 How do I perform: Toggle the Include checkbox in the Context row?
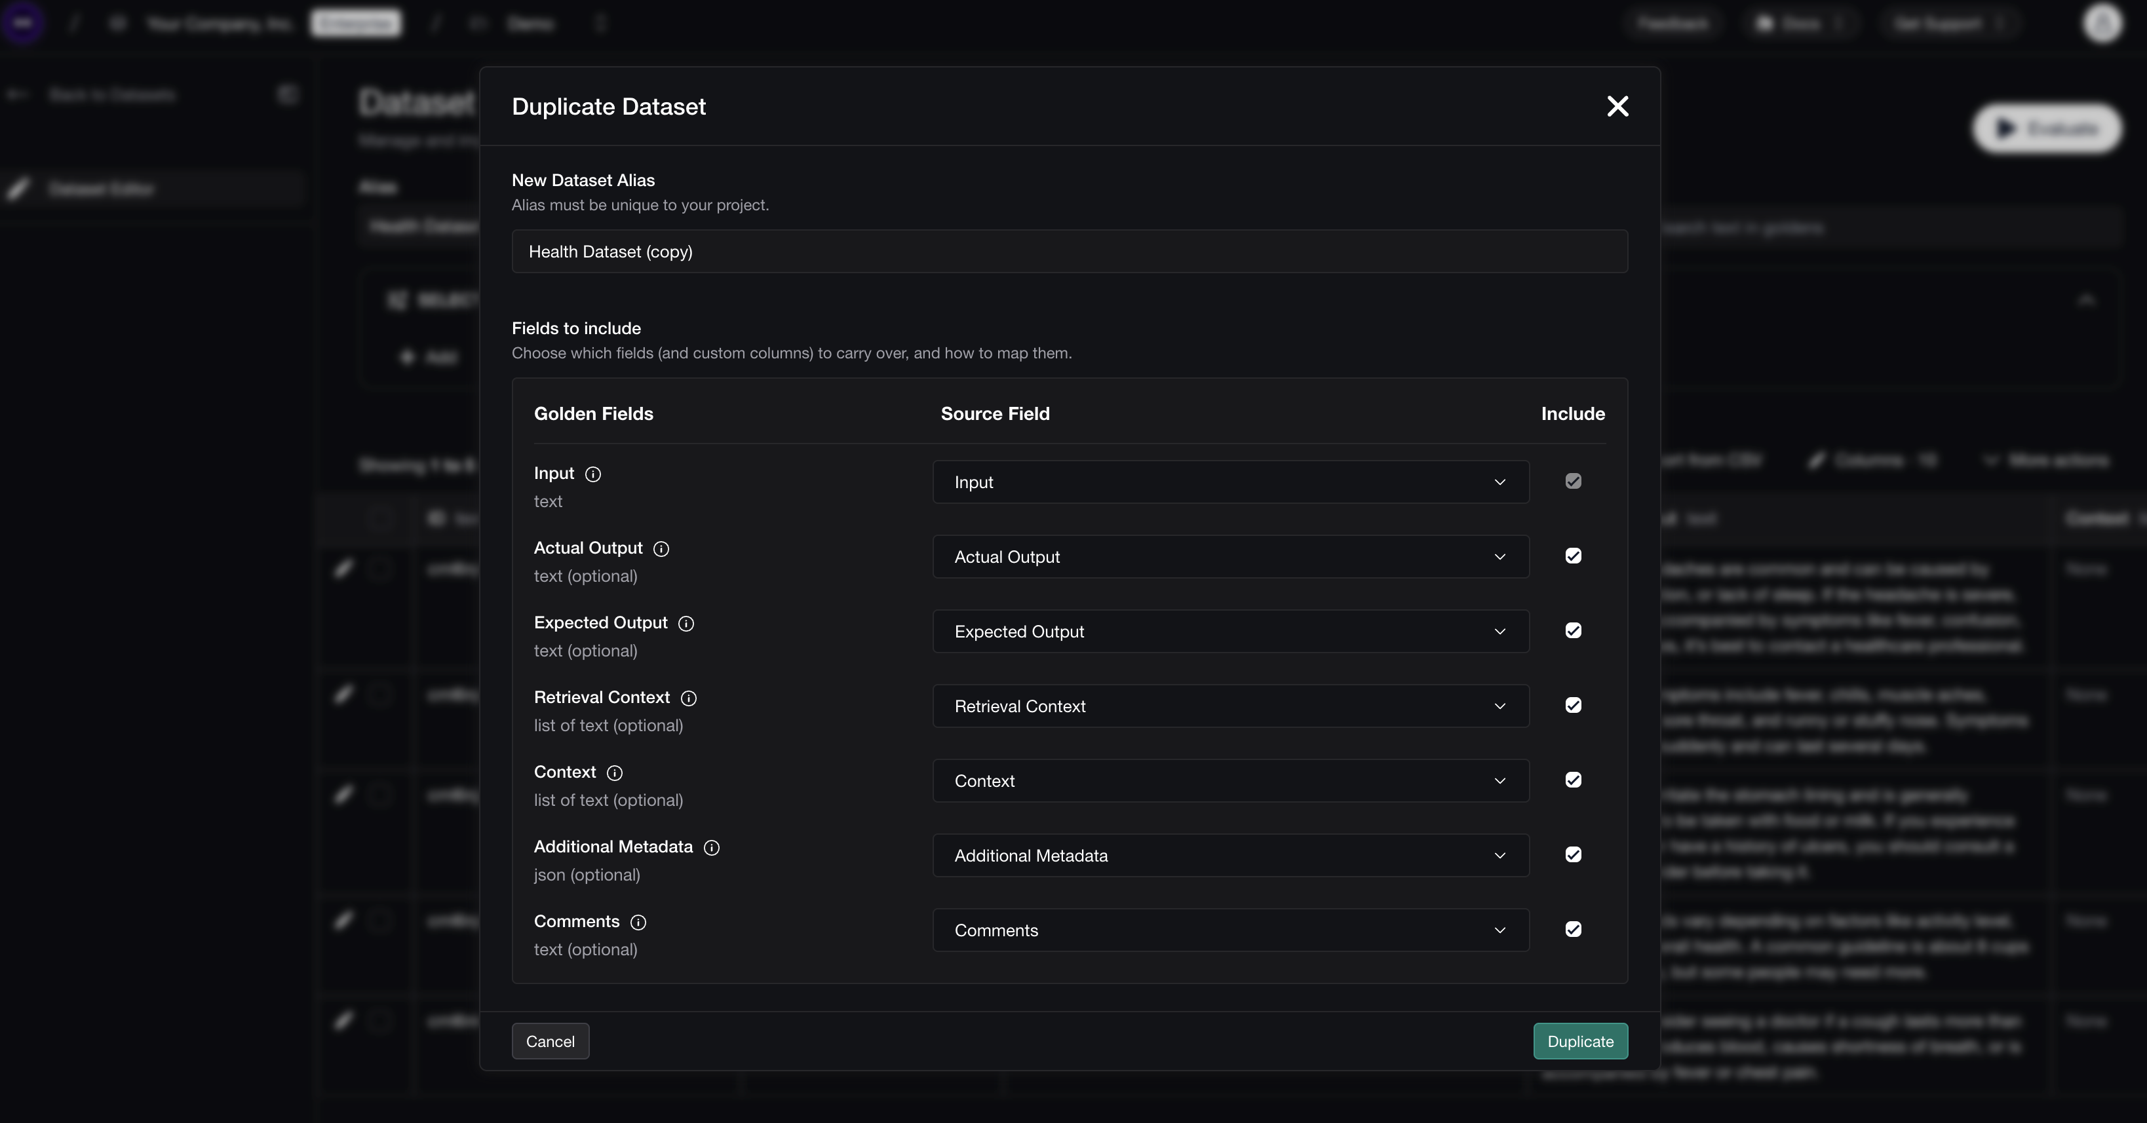pos(1573,780)
